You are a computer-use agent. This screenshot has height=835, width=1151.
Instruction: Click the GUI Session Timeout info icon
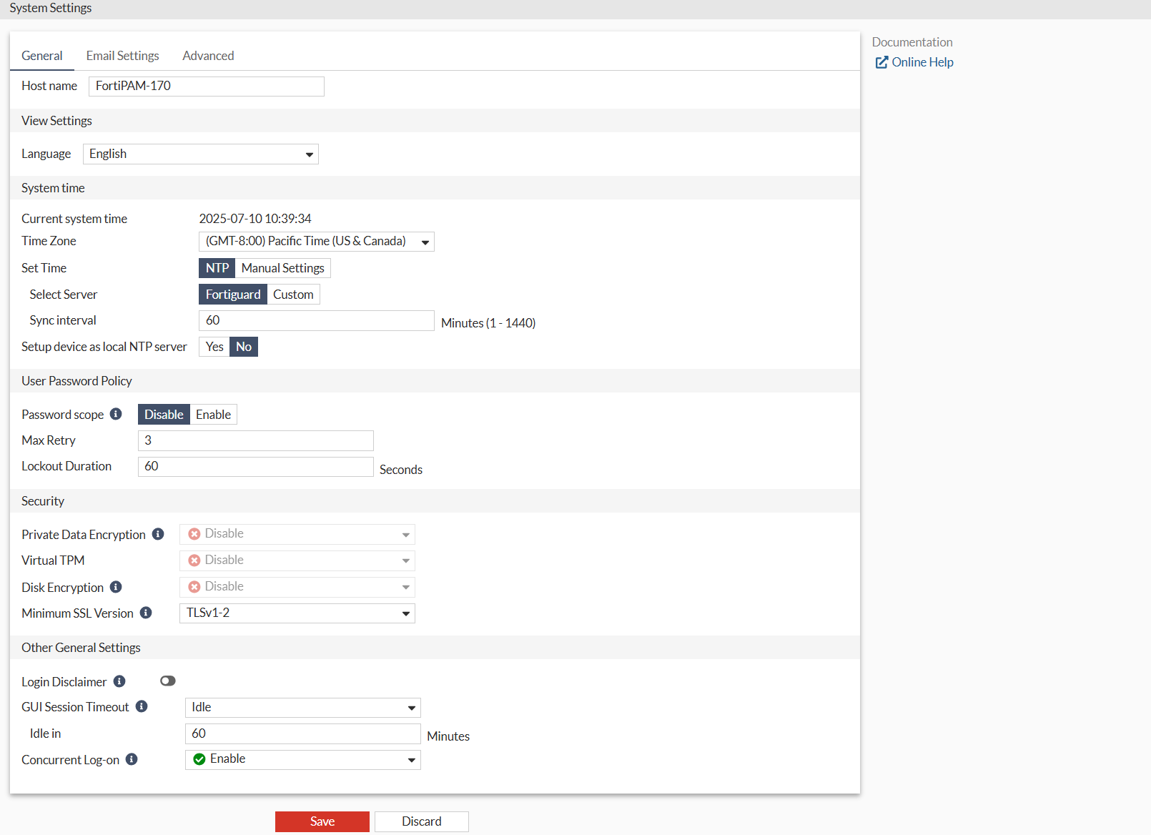(142, 706)
